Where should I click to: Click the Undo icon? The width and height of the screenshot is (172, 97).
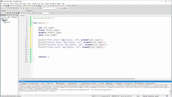tap(11, 6)
